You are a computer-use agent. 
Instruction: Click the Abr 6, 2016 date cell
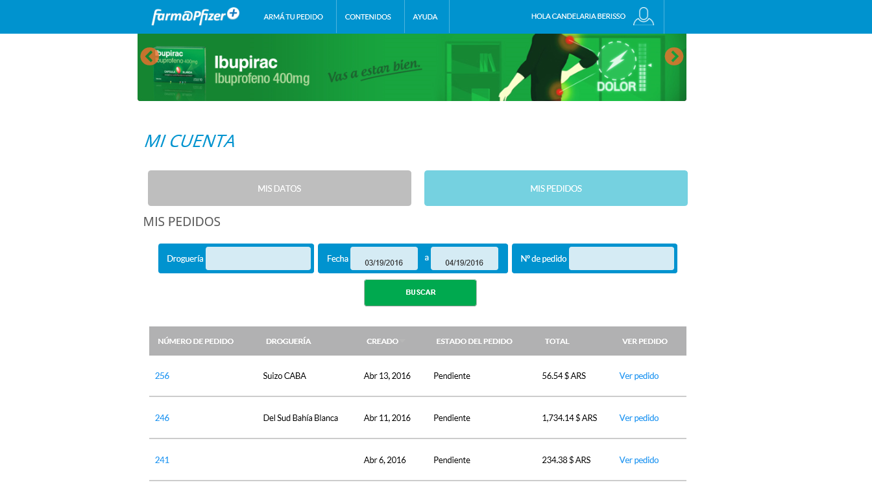[385, 460]
